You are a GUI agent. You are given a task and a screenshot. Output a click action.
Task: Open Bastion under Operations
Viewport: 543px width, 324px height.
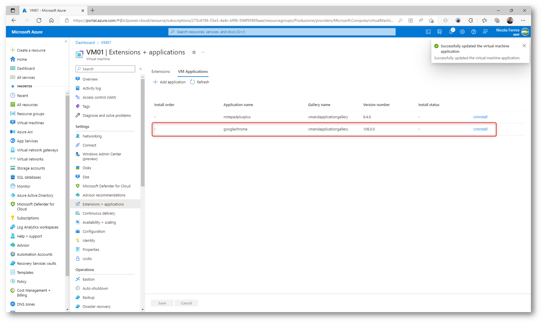tap(85, 279)
